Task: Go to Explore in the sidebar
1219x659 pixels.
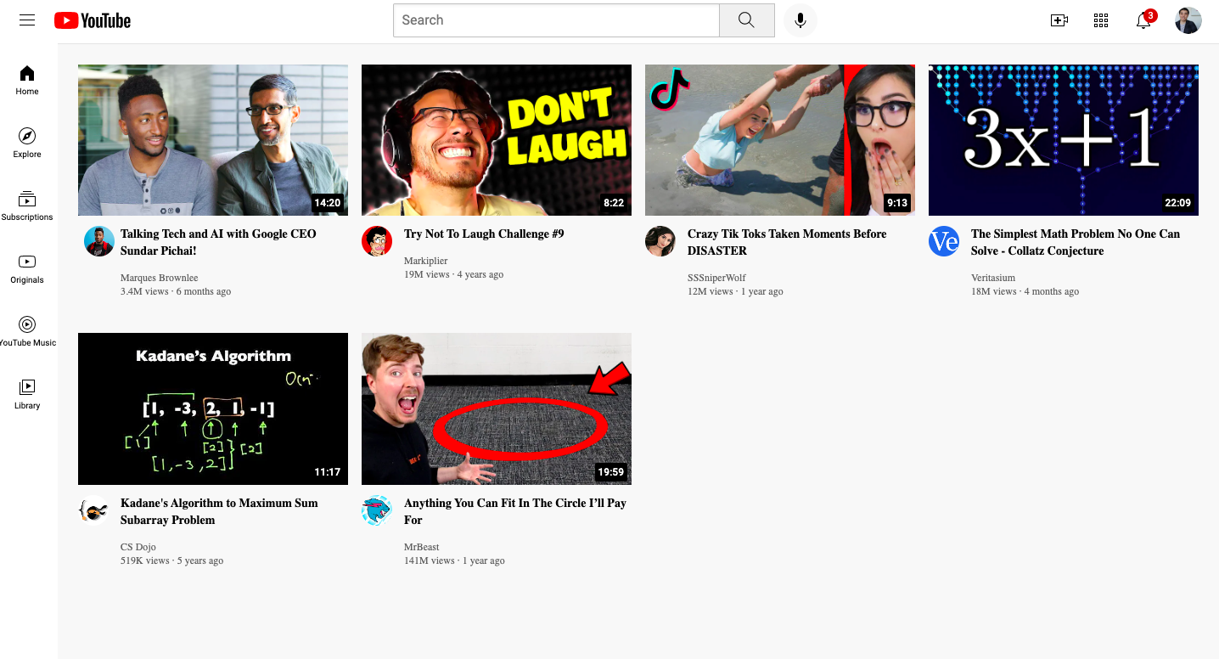Action: click(x=27, y=143)
